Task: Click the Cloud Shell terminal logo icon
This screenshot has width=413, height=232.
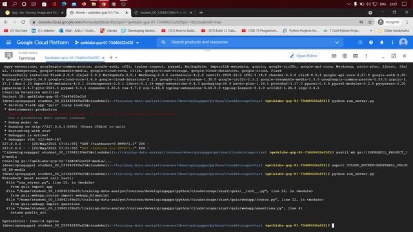Action: (x=8, y=55)
